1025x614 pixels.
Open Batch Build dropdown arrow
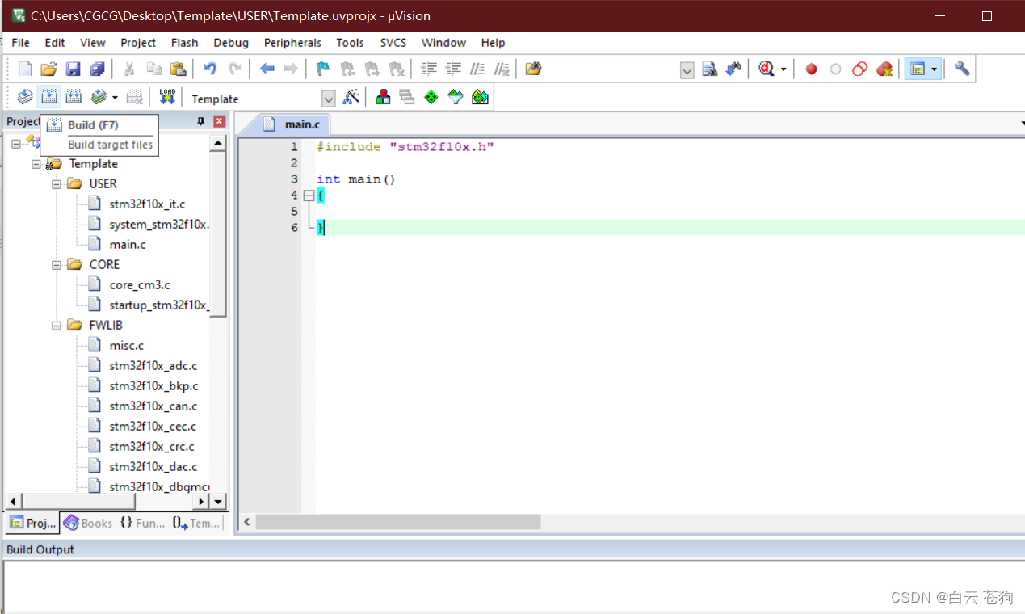tap(115, 98)
